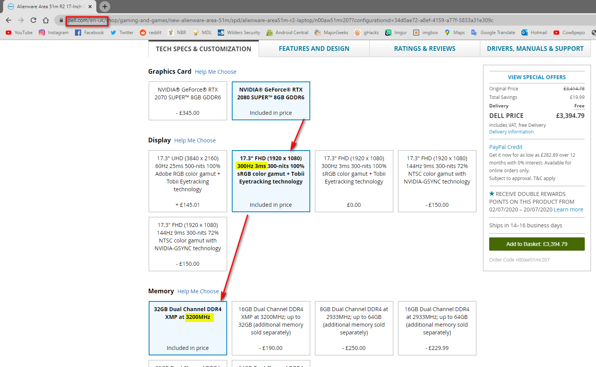
Task: Open the Android Central bookmark
Action: pyautogui.click(x=287, y=33)
